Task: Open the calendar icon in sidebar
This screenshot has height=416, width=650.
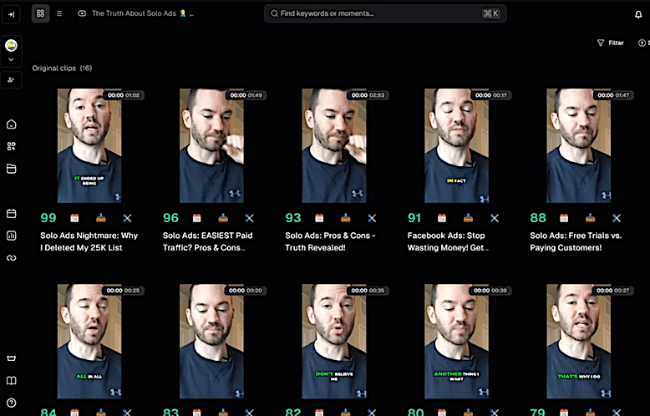Action: [x=12, y=214]
